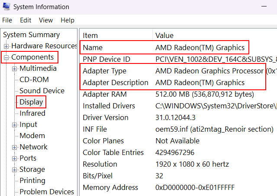Select the Components tree item

click(32, 57)
